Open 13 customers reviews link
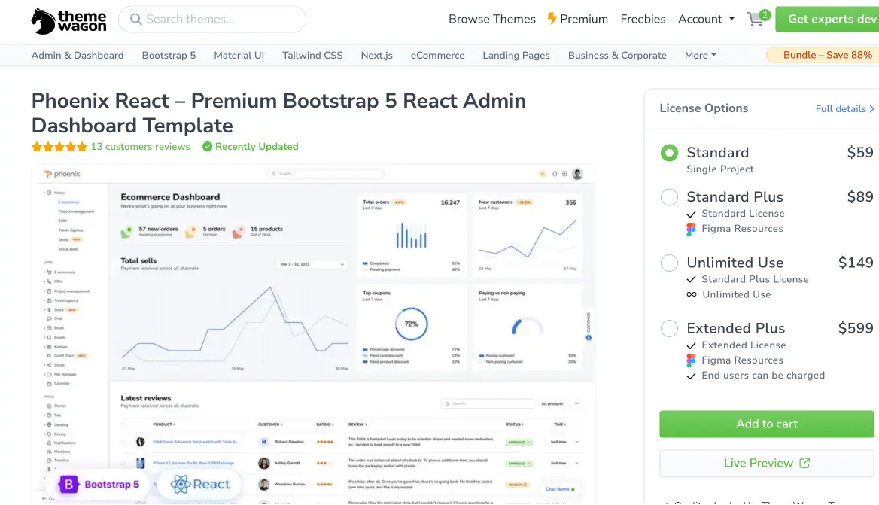This screenshot has height=505, width=879. (x=140, y=147)
